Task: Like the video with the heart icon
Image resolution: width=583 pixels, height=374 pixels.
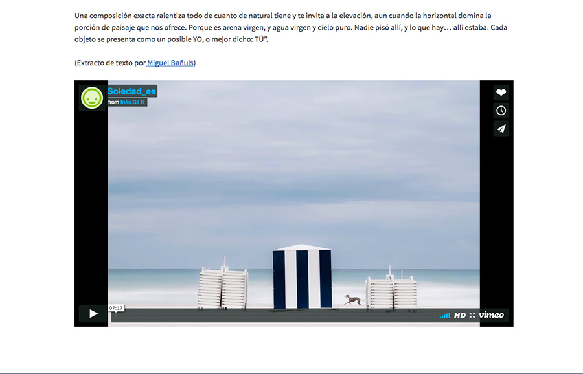Action: coord(501,93)
